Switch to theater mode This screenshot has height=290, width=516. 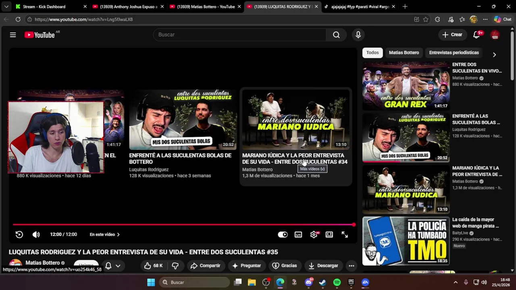pos(329,234)
